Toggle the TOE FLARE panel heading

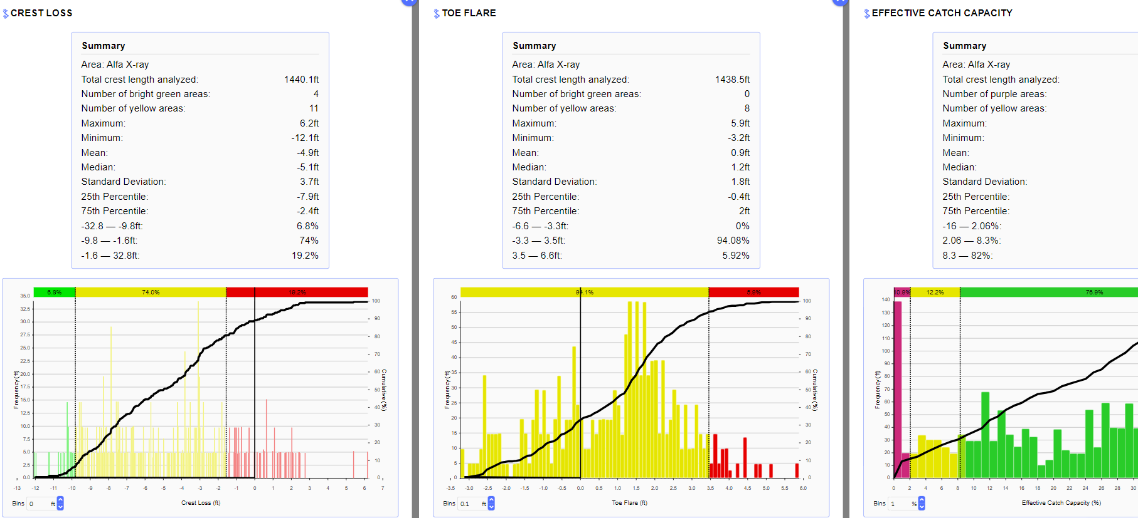(469, 13)
